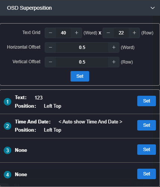
Task: Select the number 2 circle icon
Action: coord(7,126)
